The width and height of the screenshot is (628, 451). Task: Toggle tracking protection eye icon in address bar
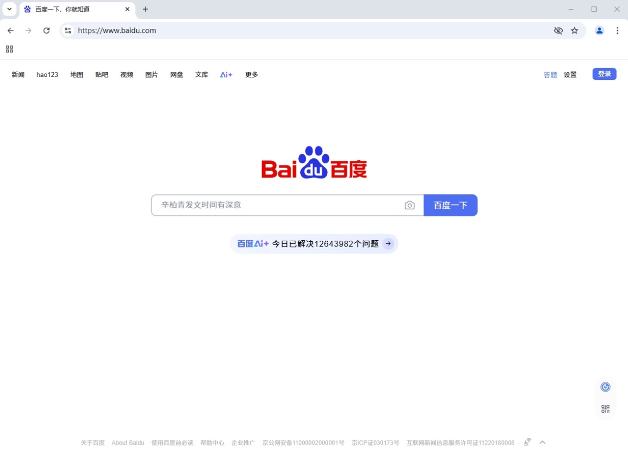tap(558, 30)
